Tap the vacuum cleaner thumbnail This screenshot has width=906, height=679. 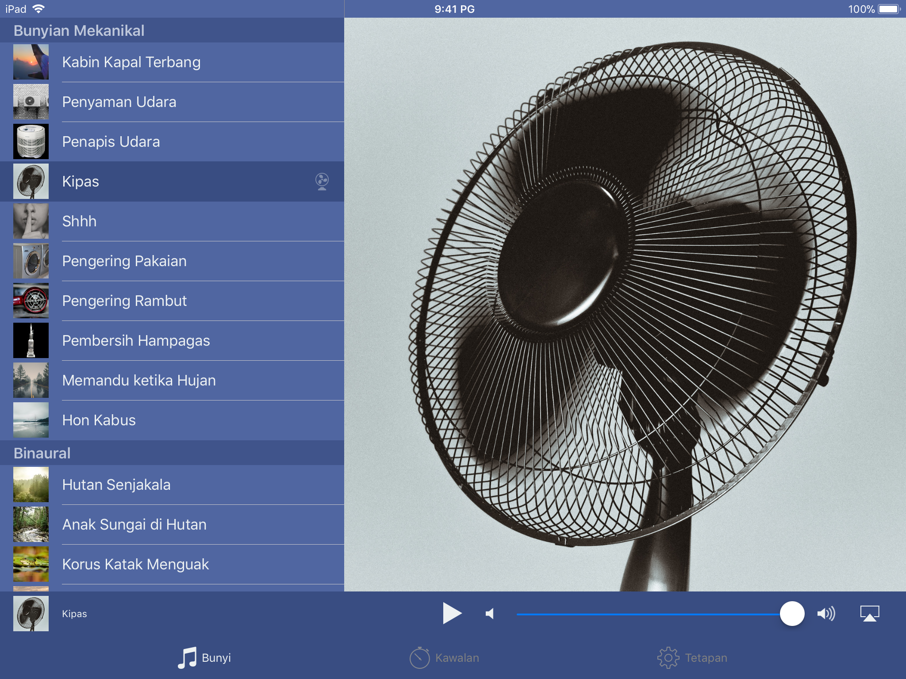coord(31,340)
